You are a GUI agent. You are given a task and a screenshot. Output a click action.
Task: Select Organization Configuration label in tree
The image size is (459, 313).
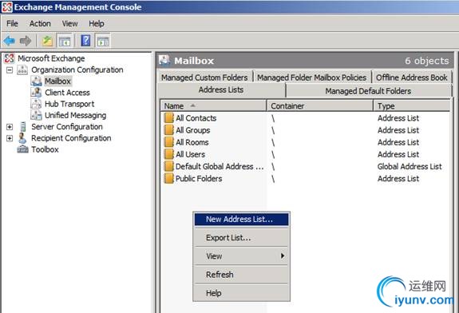[77, 69]
